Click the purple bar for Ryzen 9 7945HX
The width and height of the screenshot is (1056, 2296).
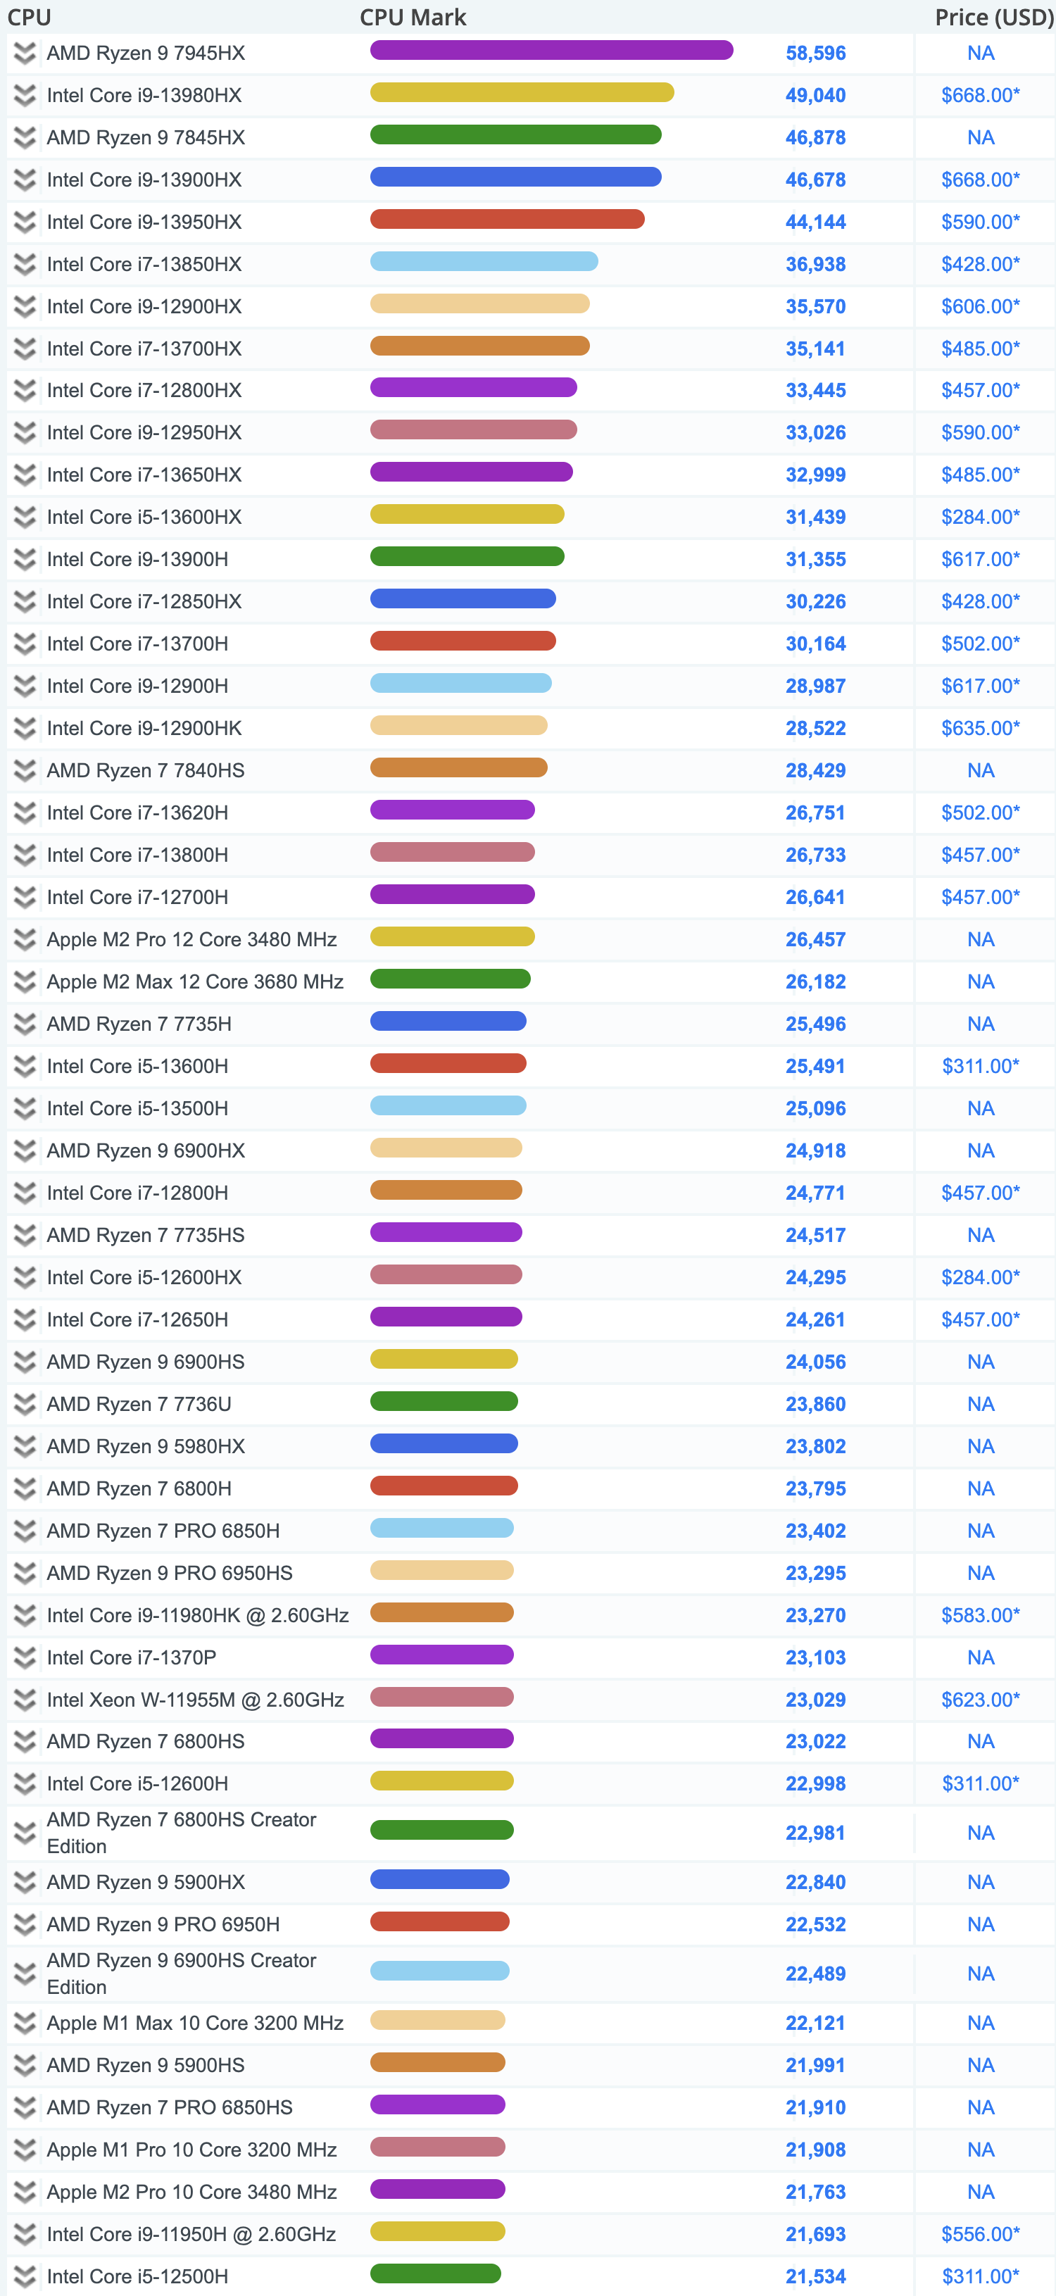(552, 51)
